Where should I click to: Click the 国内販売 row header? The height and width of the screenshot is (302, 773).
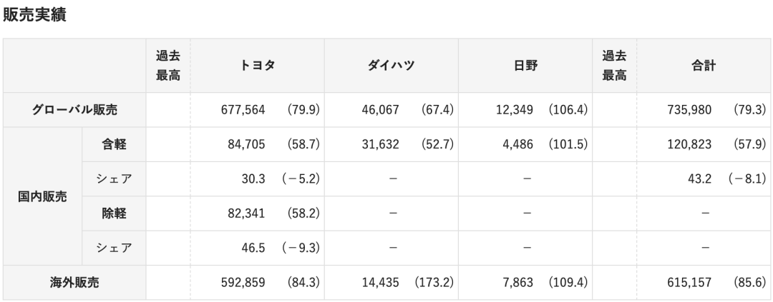[x=42, y=196]
